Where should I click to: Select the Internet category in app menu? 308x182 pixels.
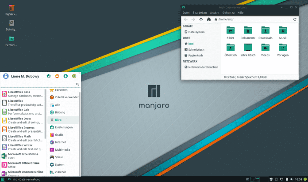click(60, 142)
